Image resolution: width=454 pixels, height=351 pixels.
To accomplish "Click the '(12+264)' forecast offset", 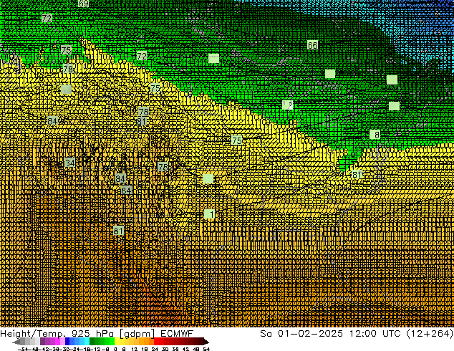I will point(430,334).
